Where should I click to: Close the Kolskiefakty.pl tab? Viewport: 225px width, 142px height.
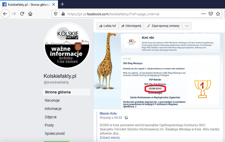coord(54,5)
